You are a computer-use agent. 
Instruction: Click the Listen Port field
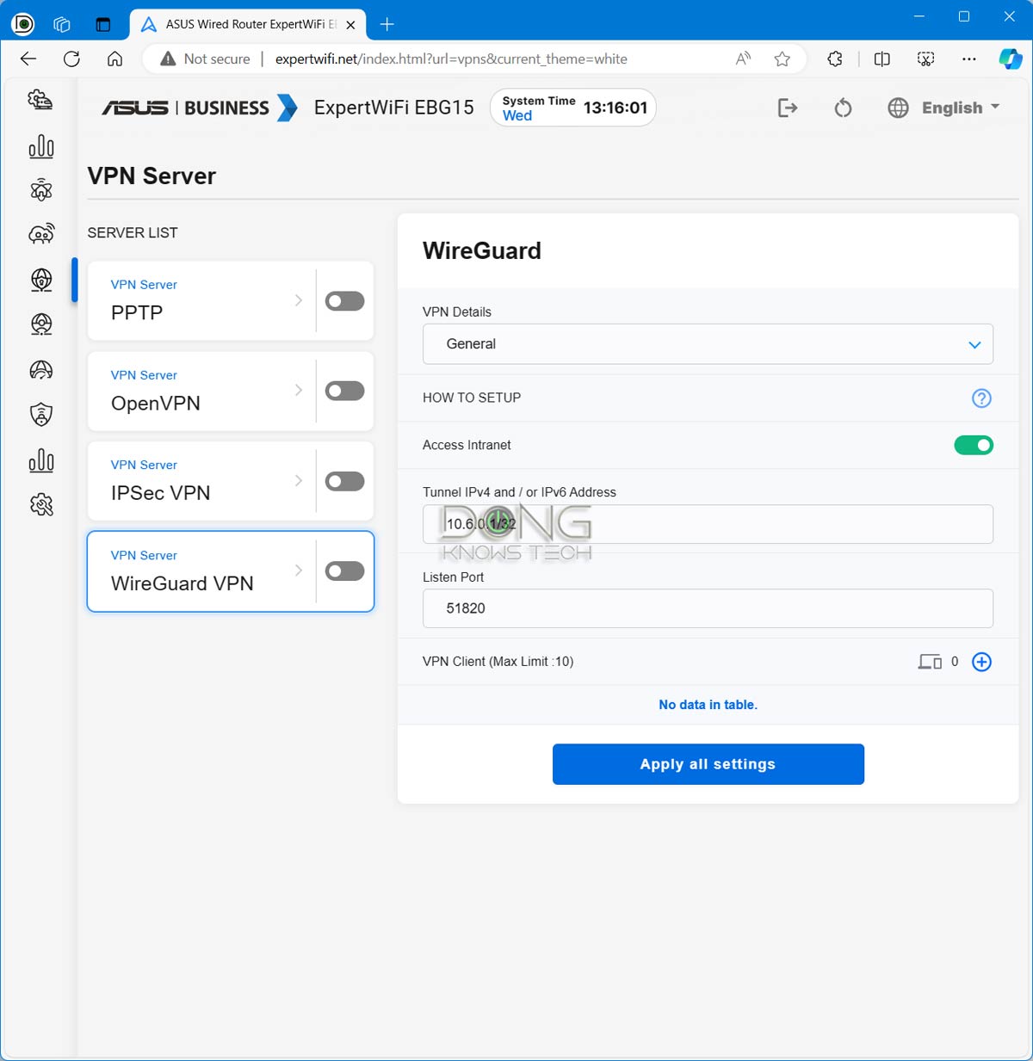pos(708,608)
